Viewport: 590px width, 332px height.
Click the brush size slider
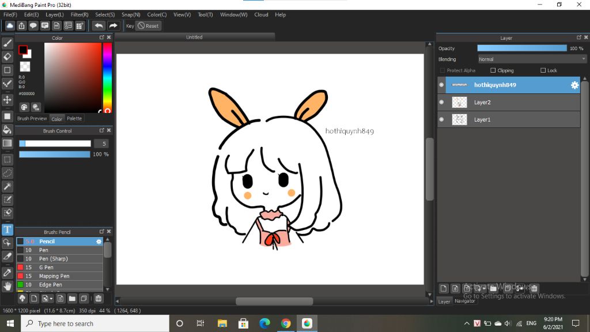pyautogui.click(x=55, y=144)
